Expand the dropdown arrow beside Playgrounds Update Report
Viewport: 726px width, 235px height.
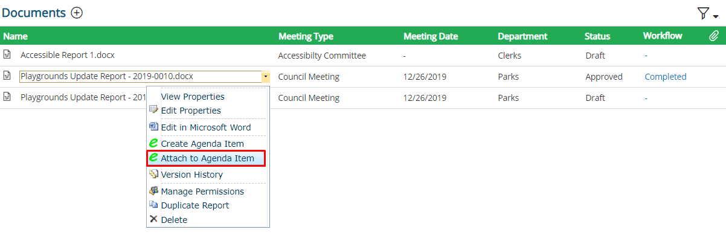266,77
